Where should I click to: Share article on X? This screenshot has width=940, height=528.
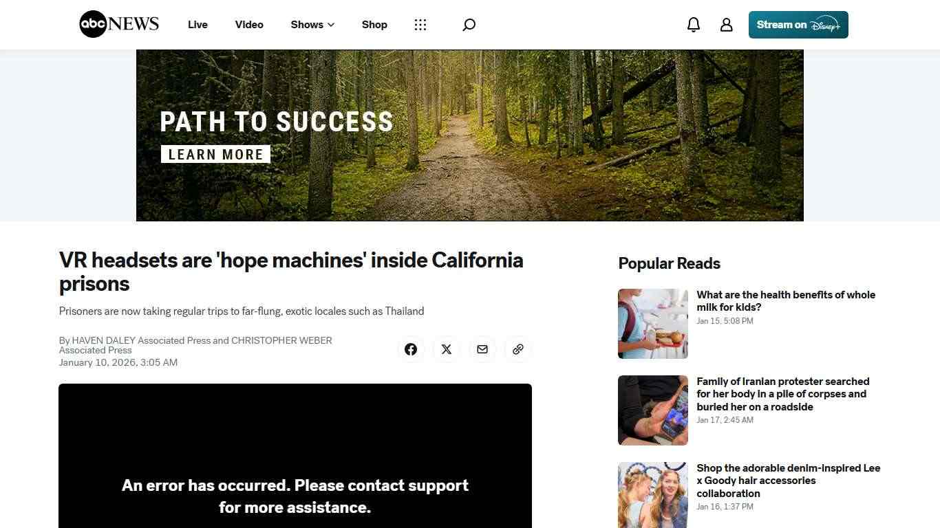[447, 349]
